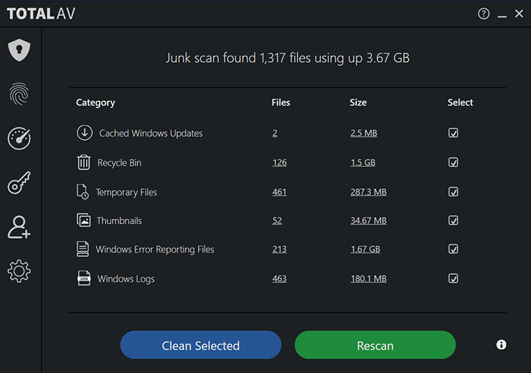
Task: Click the 1.5 GB size link
Action: [363, 162]
